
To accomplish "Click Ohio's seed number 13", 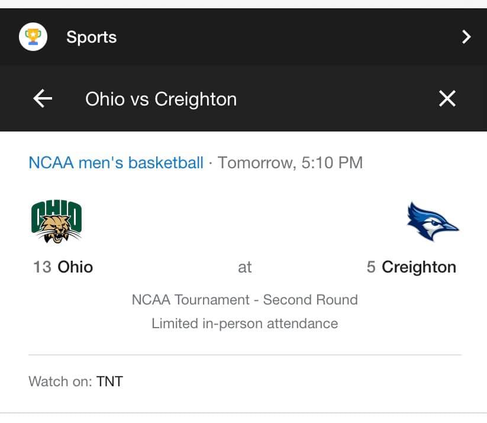I will 42,267.
